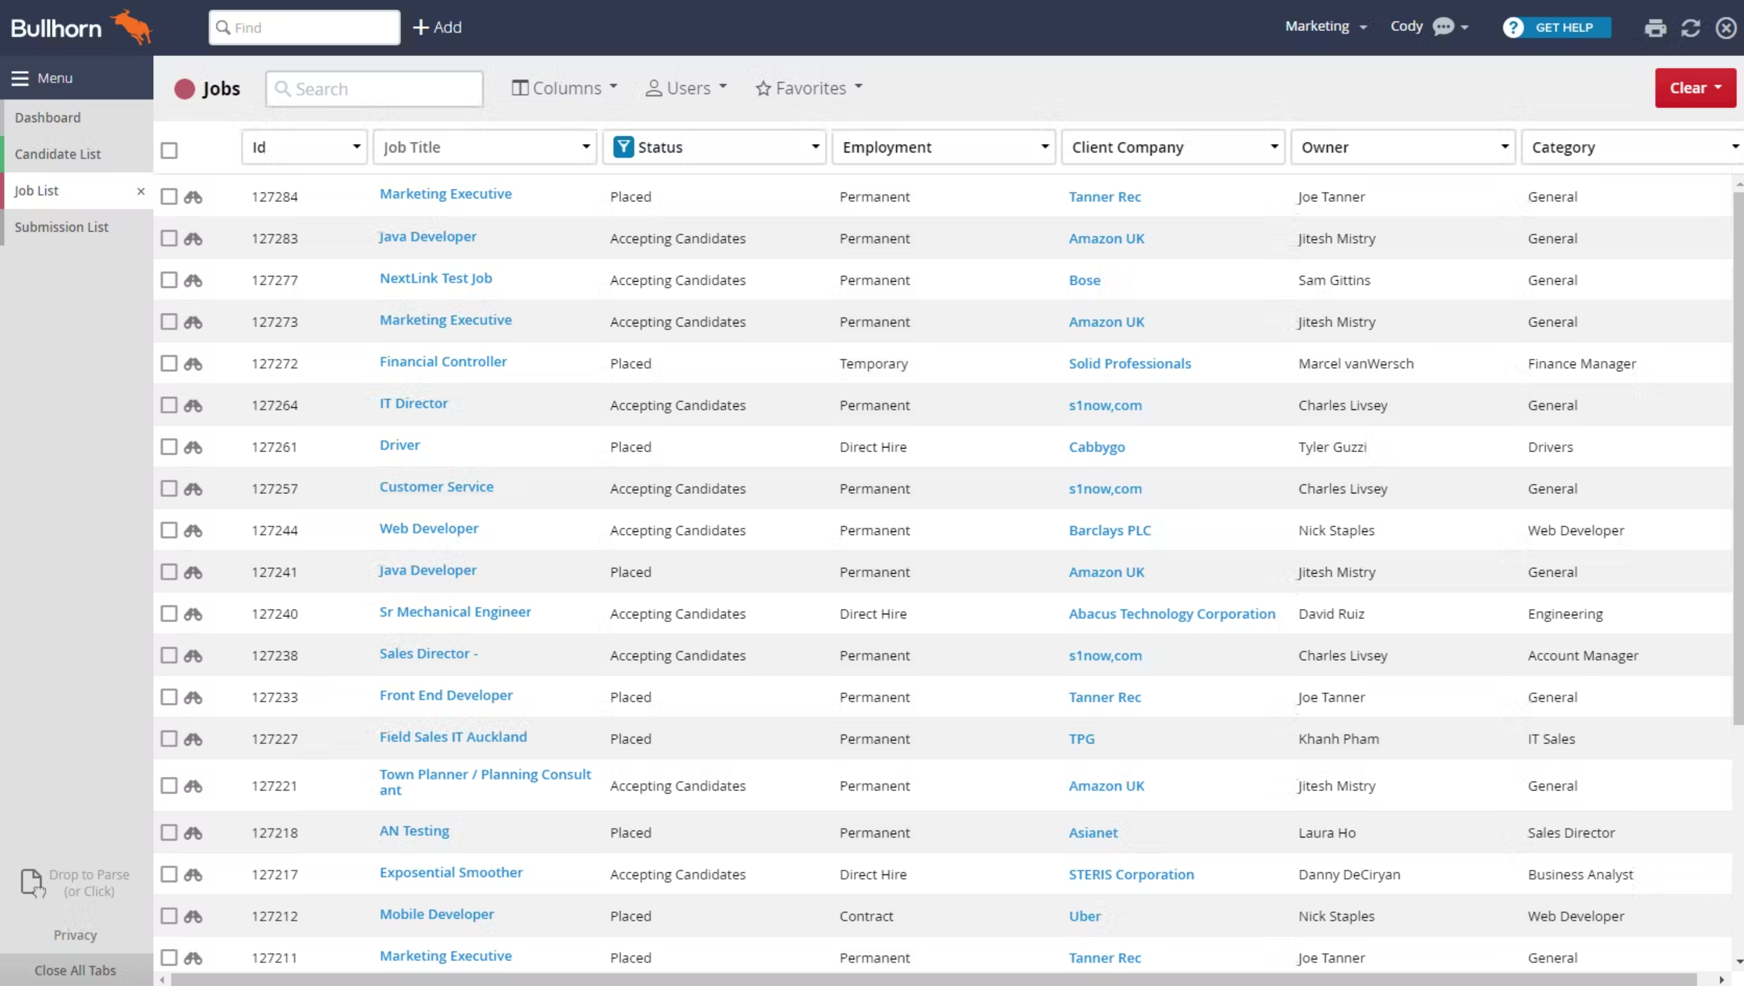The height and width of the screenshot is (986, 1744).
Task: Open the Amazon UK client company link
Action: pyautogui.click(x=1106, y=238)
